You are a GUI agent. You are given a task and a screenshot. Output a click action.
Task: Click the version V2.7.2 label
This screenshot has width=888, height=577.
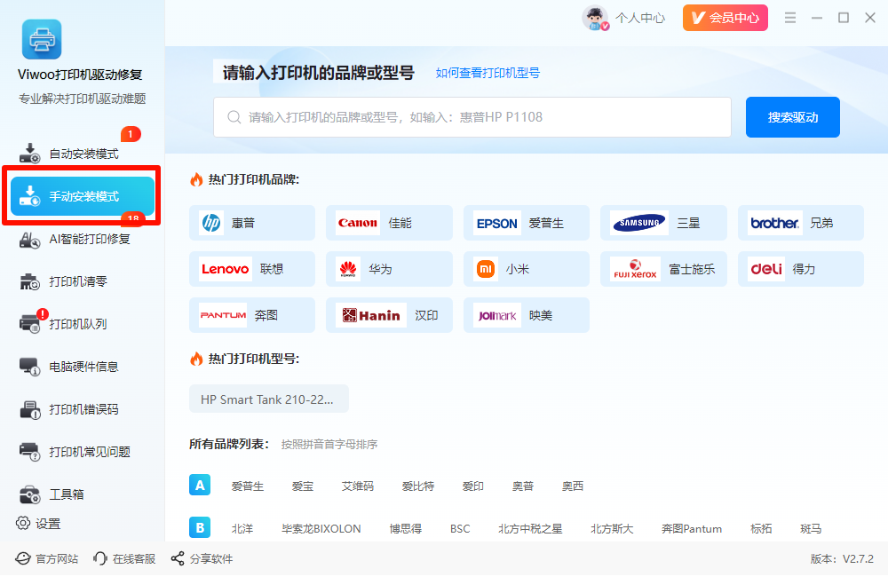[x=842, y=559]
